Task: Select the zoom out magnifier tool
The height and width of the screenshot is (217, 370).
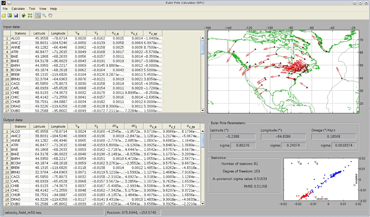Action: pos(44,15)
